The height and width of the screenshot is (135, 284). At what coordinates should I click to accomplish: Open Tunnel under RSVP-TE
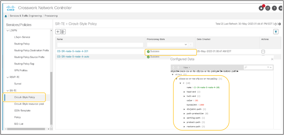(18, 84)
